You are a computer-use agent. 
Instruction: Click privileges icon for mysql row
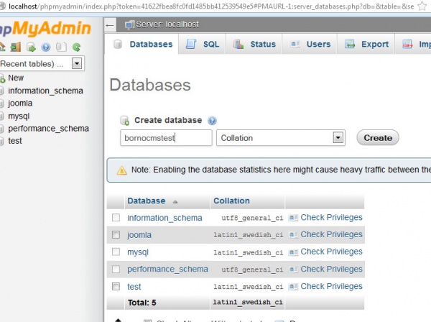click(293, 252)
